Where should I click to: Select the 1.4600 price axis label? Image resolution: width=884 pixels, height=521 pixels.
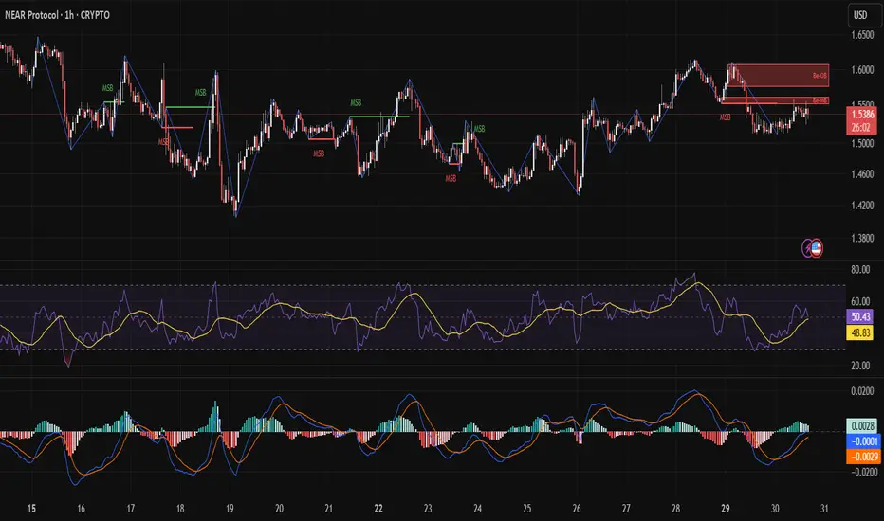click(x=862, y=174)
